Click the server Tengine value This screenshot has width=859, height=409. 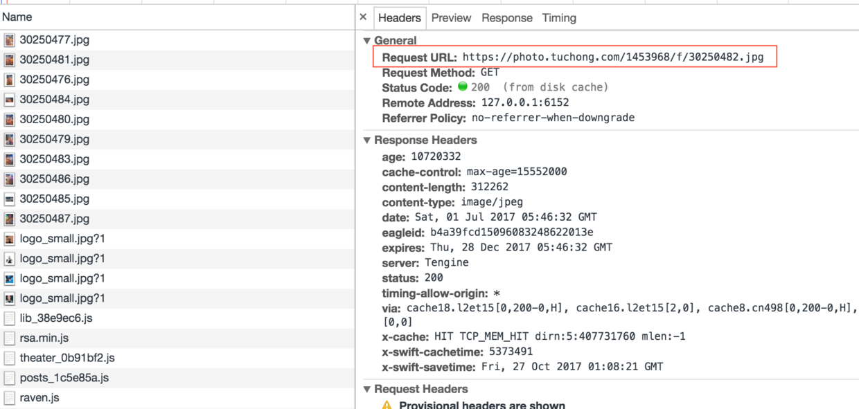click(x=447, y=263)
